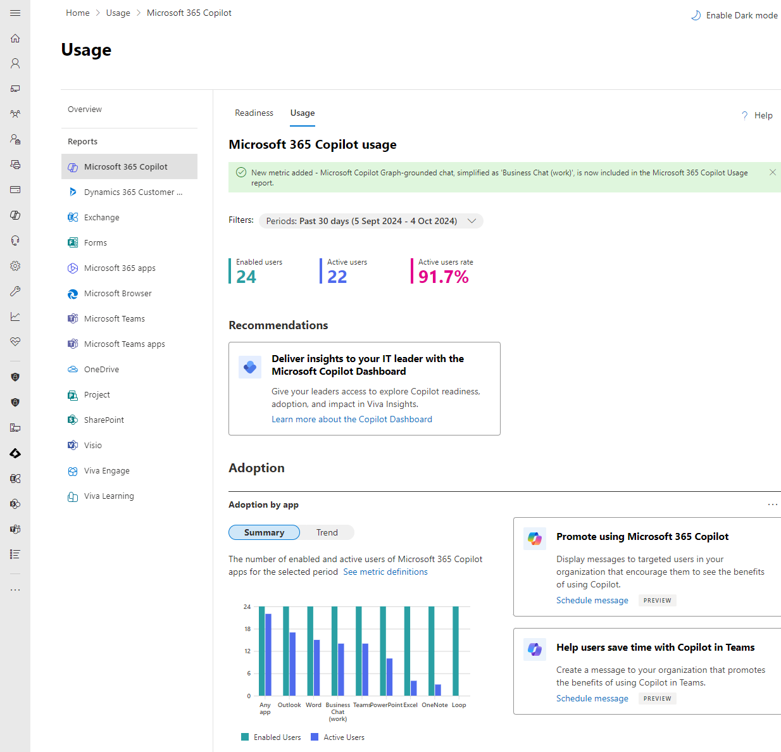Dismiss the green new metric notification
Image resolution: width=781 pixels, height=752 pixels.
(x=772, y=172)
